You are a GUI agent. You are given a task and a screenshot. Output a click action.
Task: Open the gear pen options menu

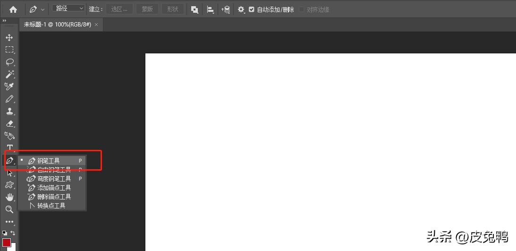click(241, 10)
